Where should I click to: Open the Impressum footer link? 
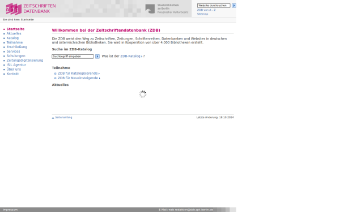10,210
